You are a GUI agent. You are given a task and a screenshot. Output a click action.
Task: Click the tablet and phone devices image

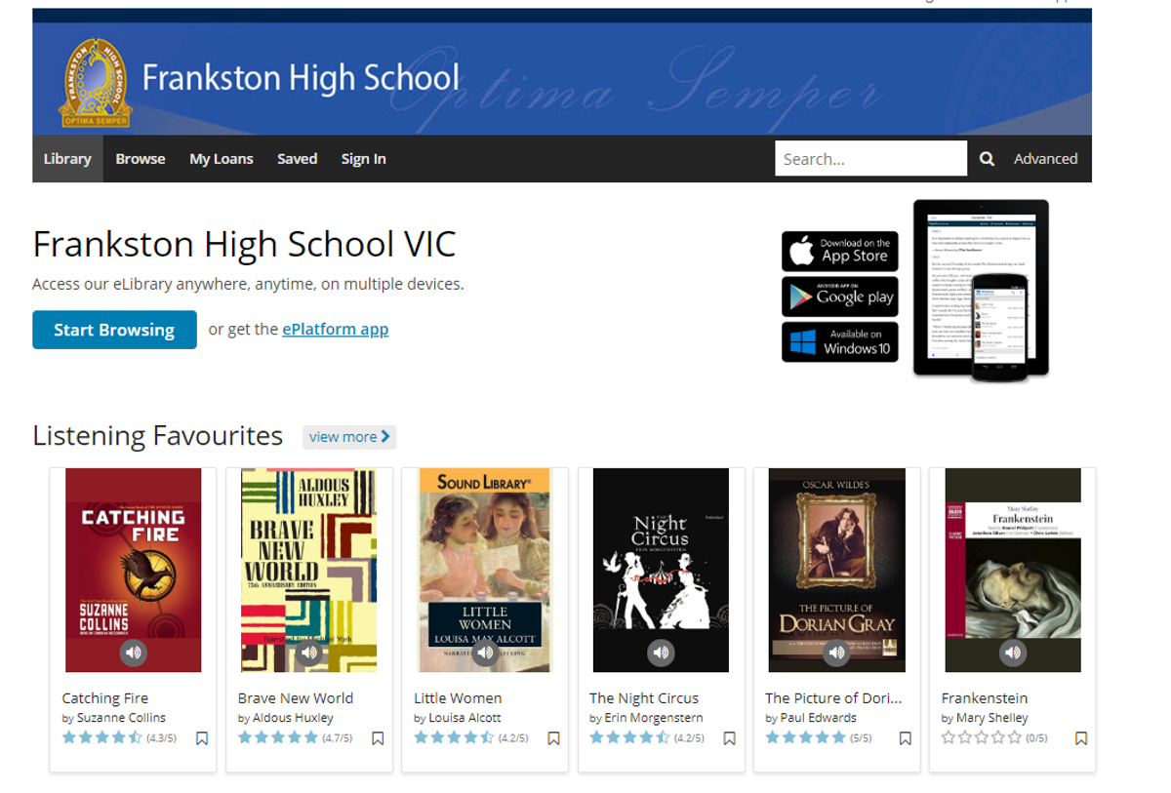981,290
